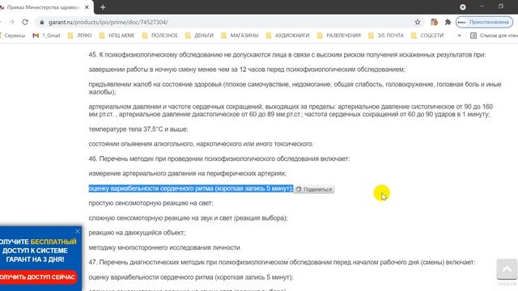Click the line 'методику многостороннего исследования личности'
The height and width of the screenshot is (291, 518).
point(165,247)
